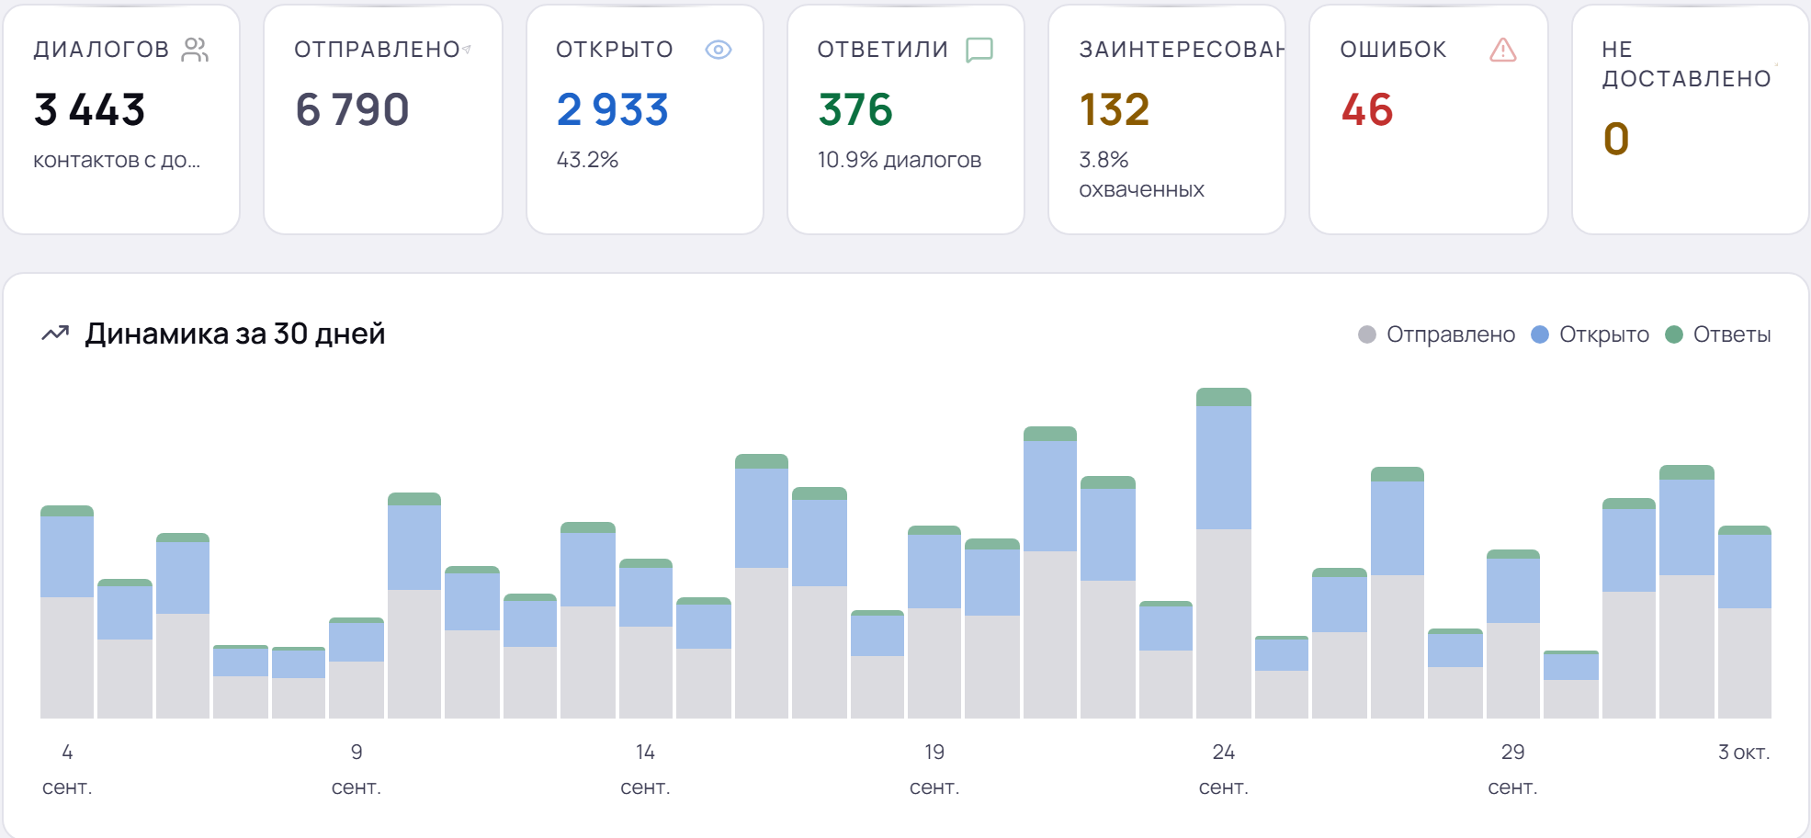The image size is (1811, 838).
Task: Click the truncated контактов с до... text
Action: pos(117,161)
